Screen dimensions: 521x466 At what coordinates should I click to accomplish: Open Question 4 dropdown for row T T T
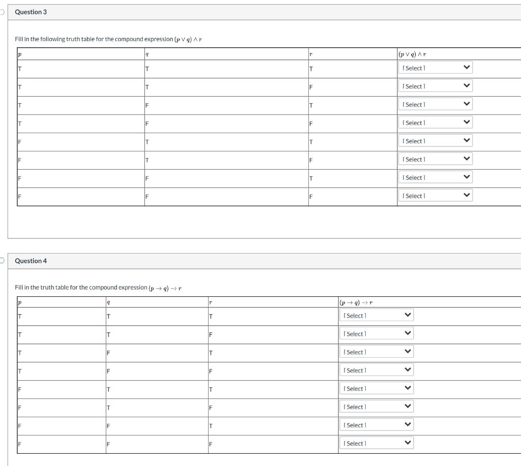tap(377, 315)
